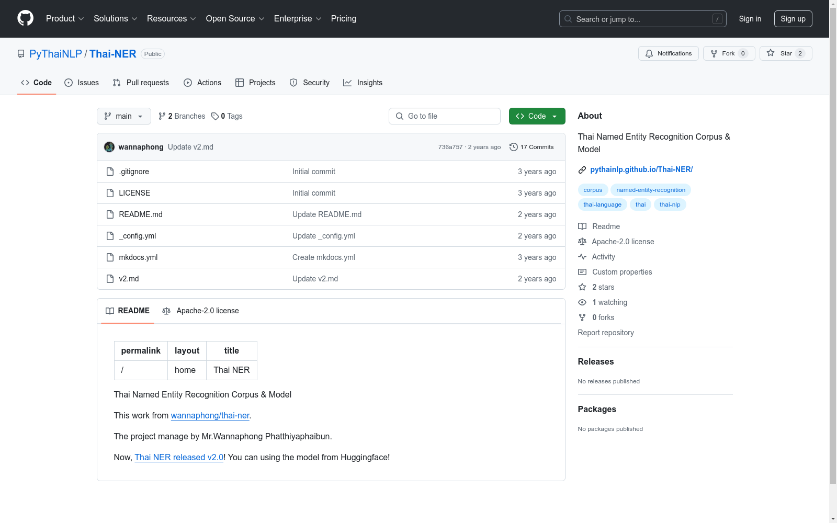Open the 17 Commits history
Image resolution: width=837 pixels, height=523 pixels.
coord(531,147)
